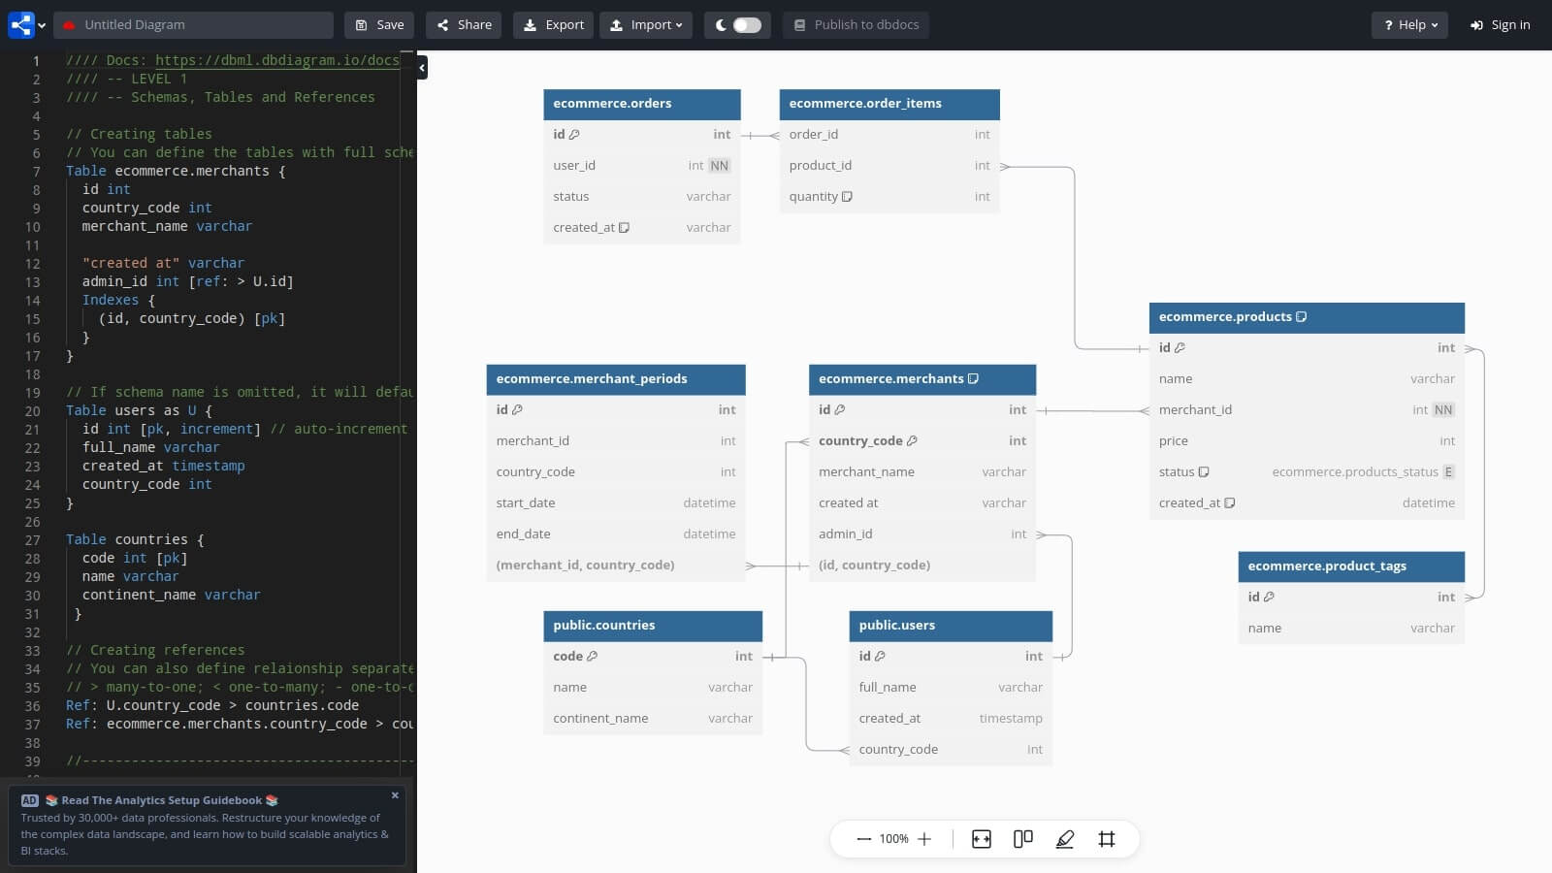Auto-arrange the diagram tables

(x=1022, y=839)
